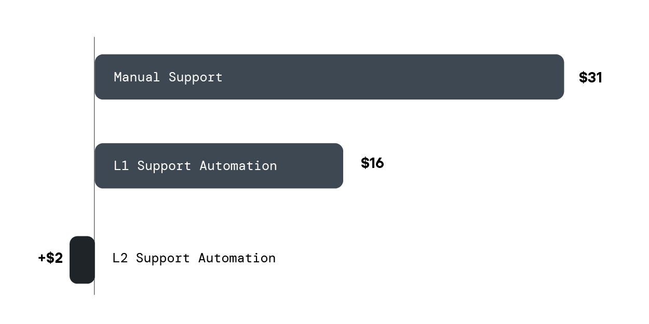Click the rounded end of the Manual Support bar
Viewport: 649px width, 324px height.
(558, 77)
